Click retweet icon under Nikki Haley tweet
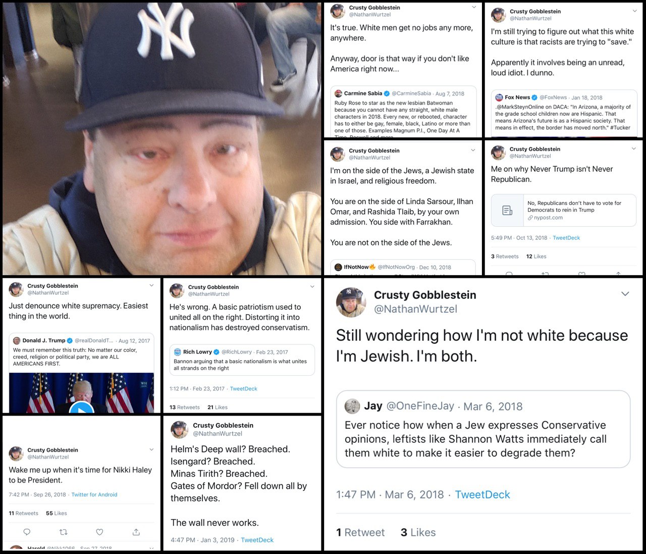 [x=64, y=532]
